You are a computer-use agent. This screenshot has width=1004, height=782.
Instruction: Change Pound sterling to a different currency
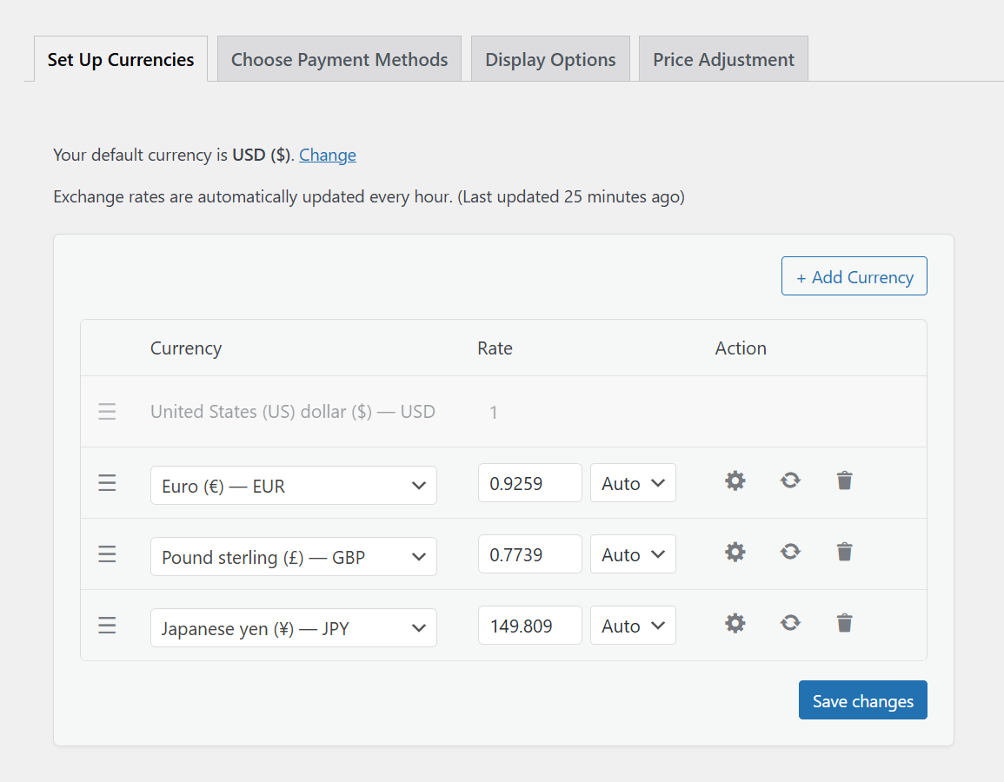pyautogui.click(x=293, y=556)
